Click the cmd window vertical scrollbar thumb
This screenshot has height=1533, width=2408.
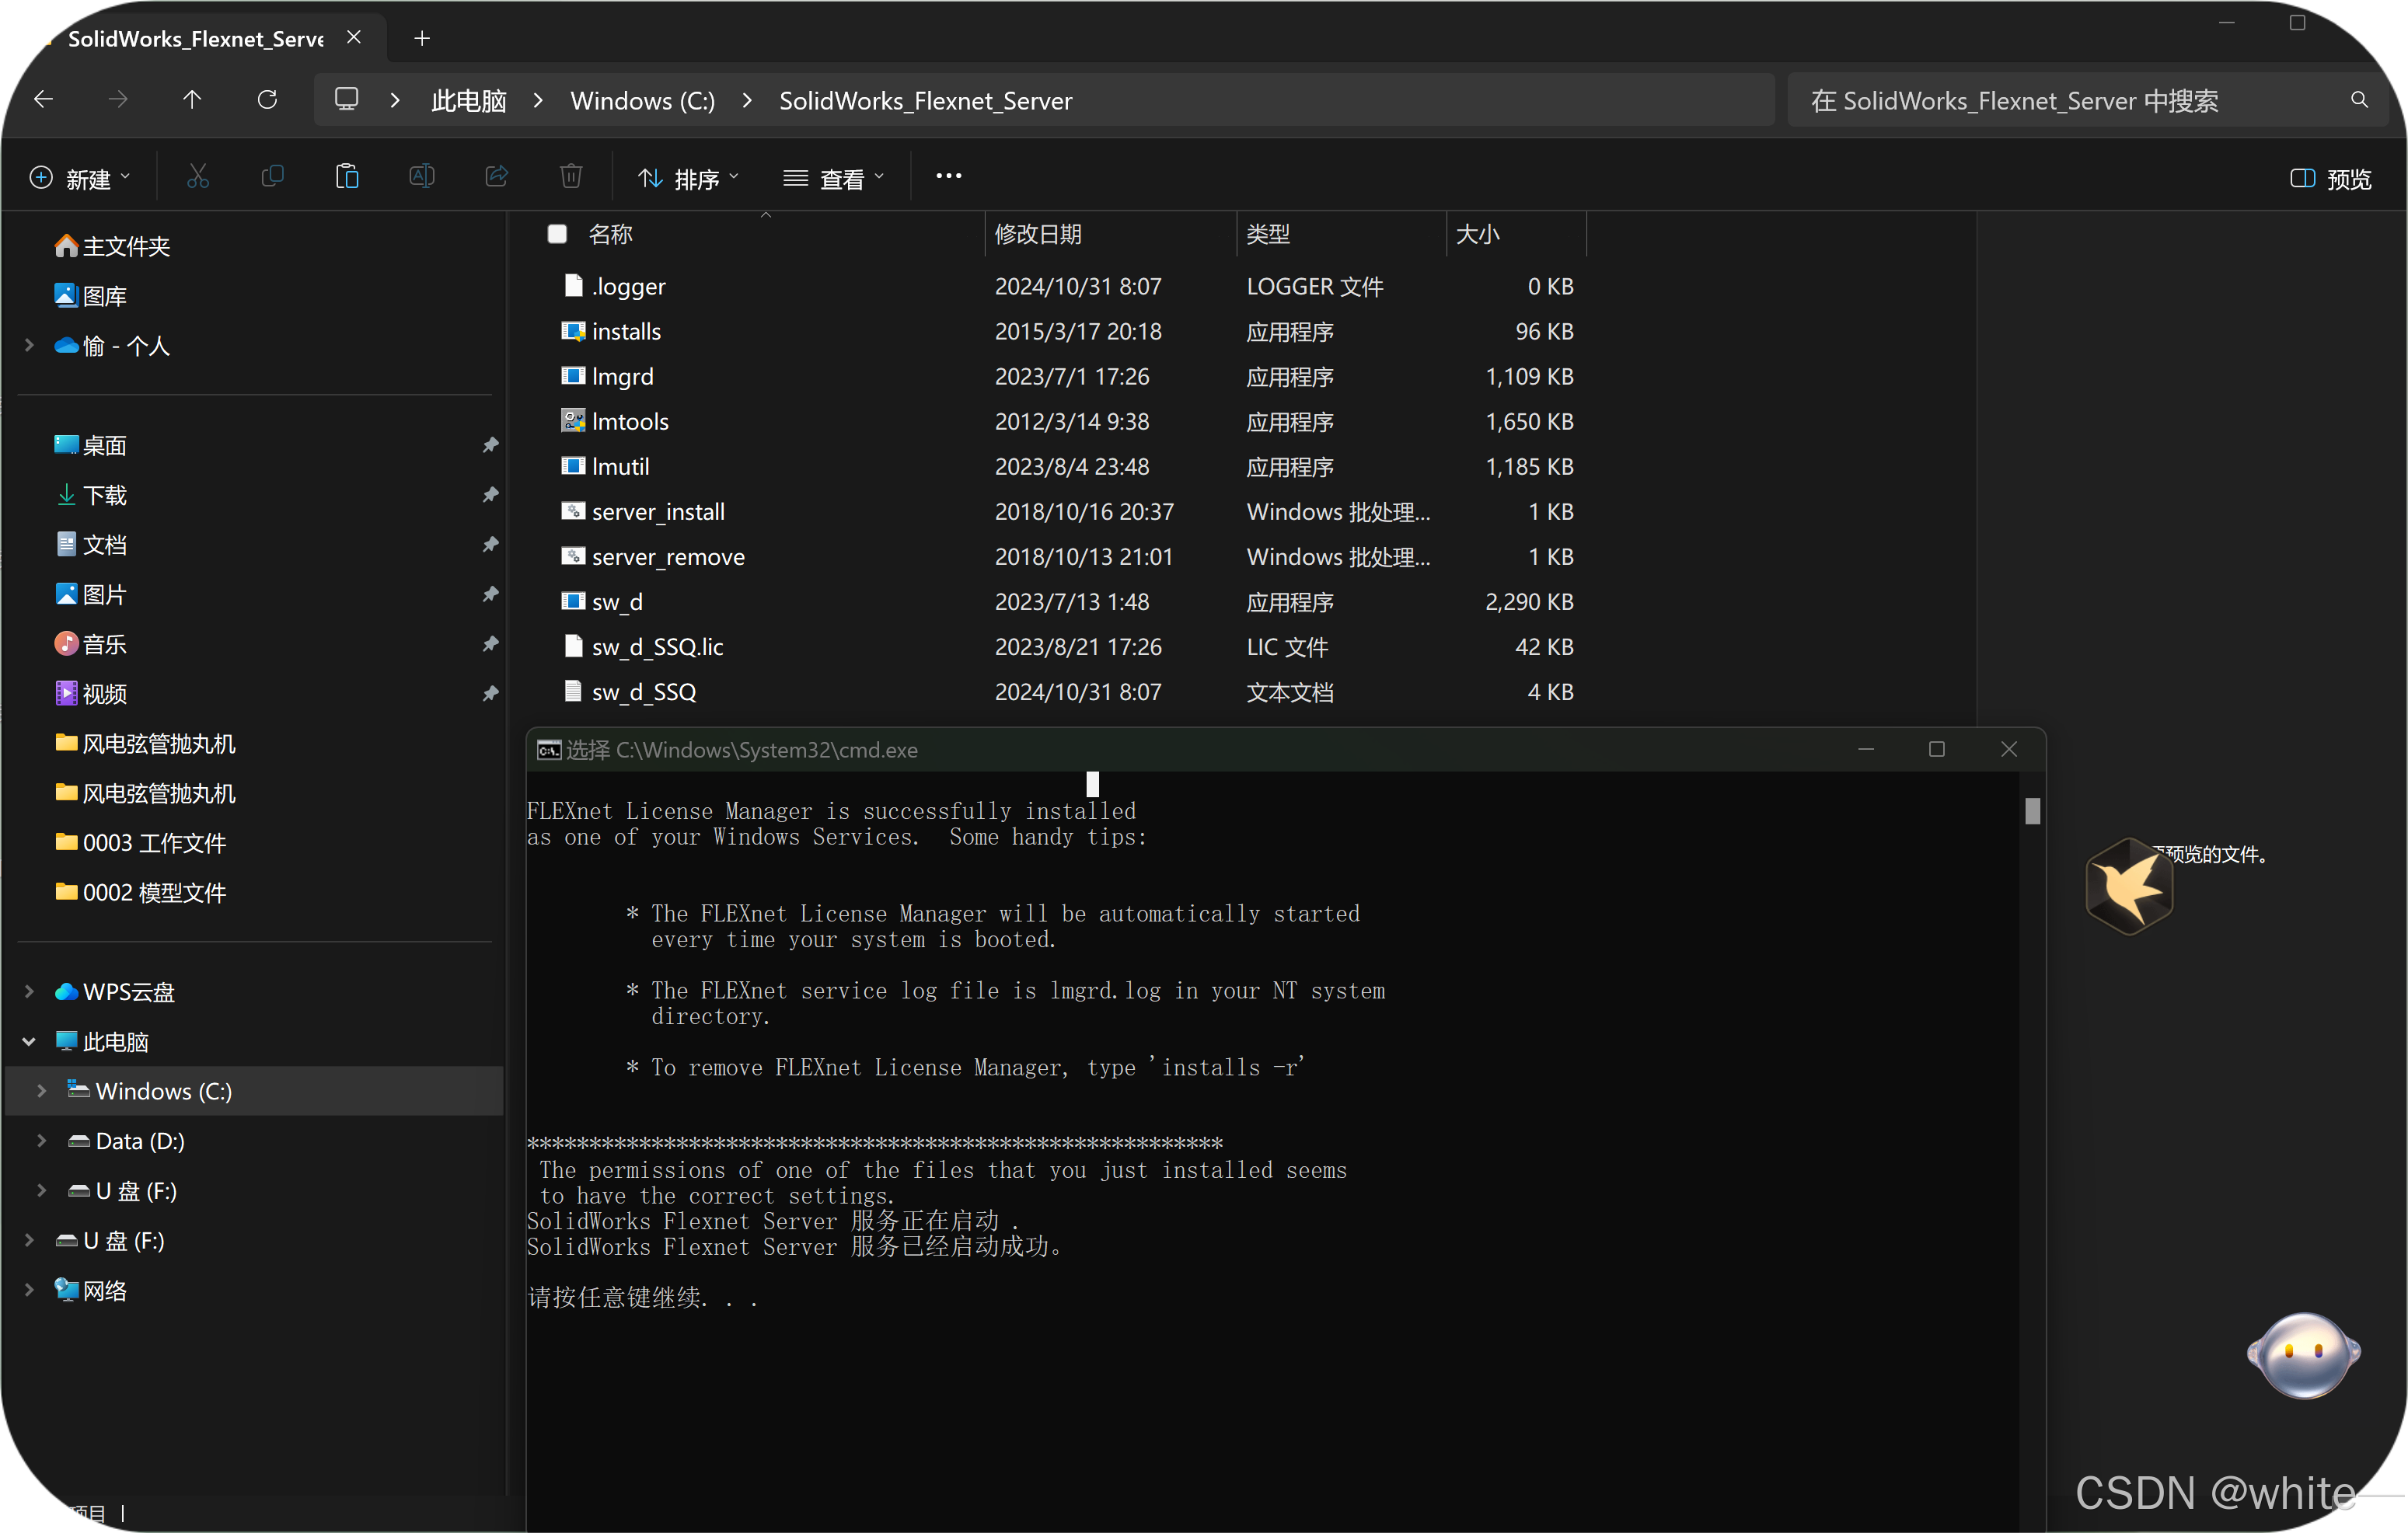[x=2032, y=810]
